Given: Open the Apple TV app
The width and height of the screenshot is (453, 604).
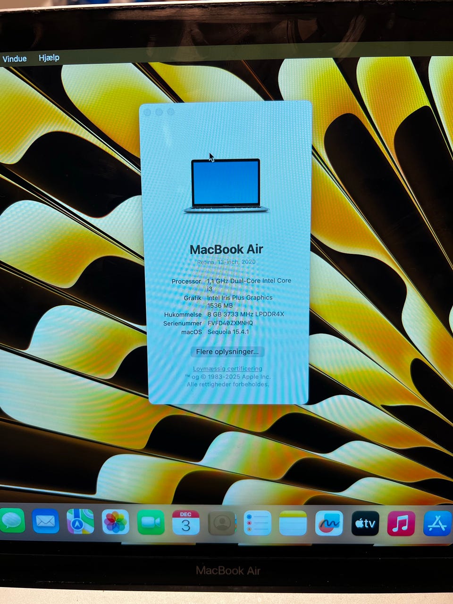Looking at the screenshot, I should tap(365, 523).
